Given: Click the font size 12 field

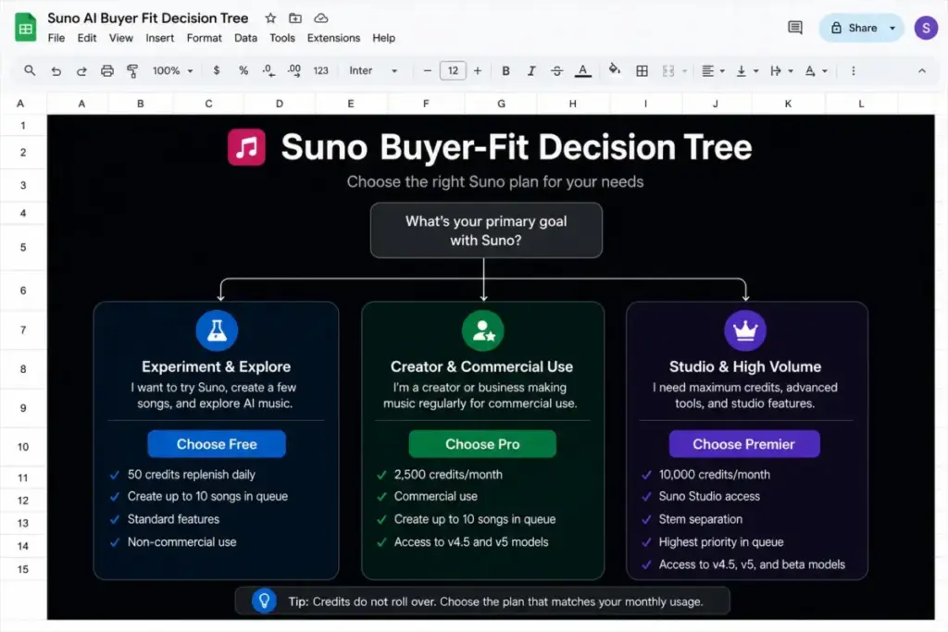Looking at the screenshot, I should tap(453, 70).
